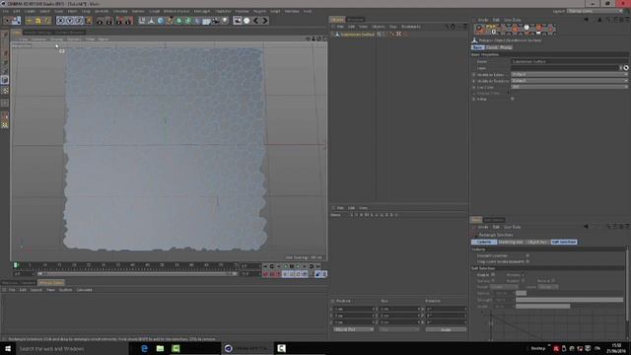This screenshot has height=355, width=631.
Task: Select the Options tab of the Rectangle Selection tool
Action: (x=484, y=242)
